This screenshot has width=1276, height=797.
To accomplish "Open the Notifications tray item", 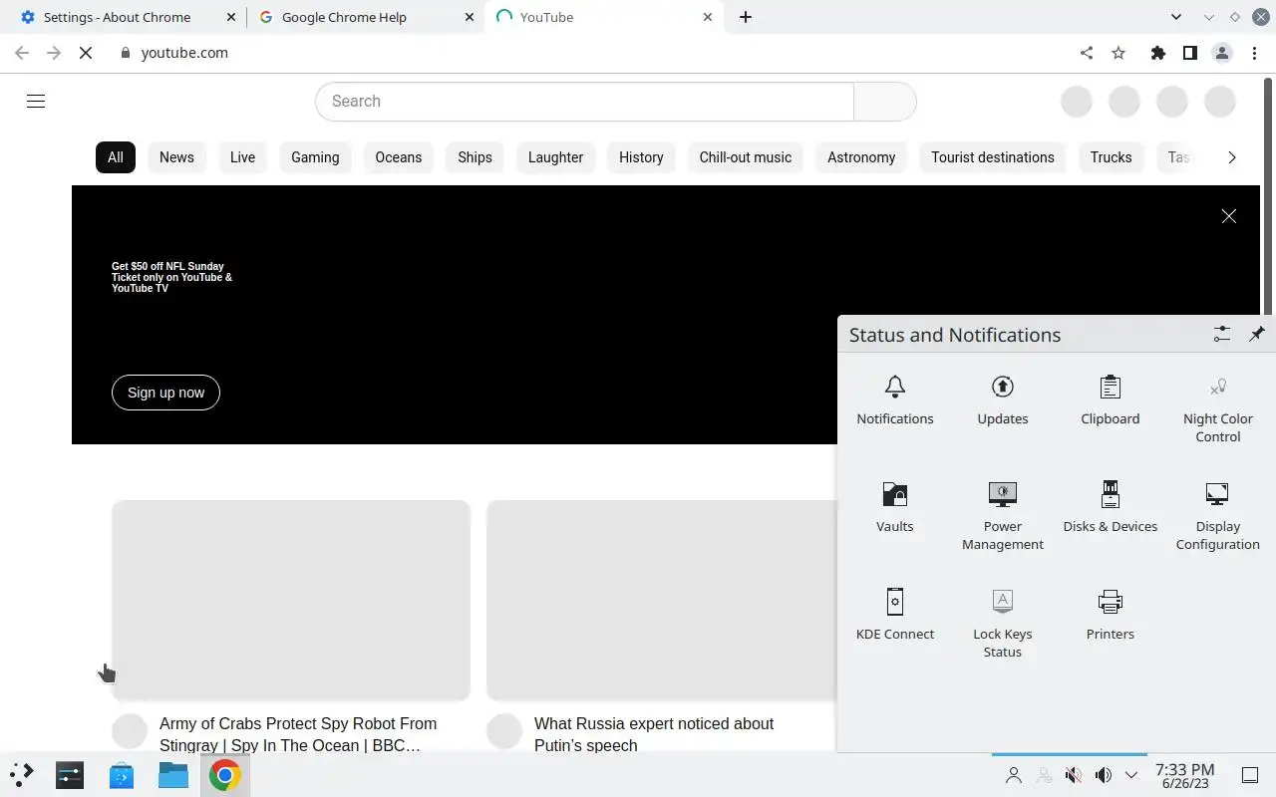I will tap(894, 400).
